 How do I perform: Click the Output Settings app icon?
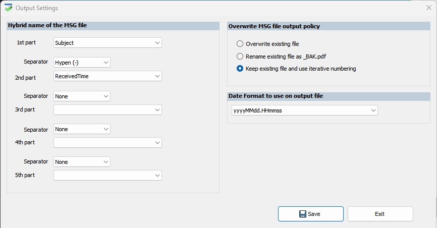(8, 8)
